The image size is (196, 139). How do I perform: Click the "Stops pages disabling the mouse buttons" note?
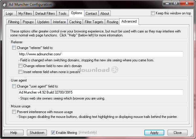[x=97, y=117]
